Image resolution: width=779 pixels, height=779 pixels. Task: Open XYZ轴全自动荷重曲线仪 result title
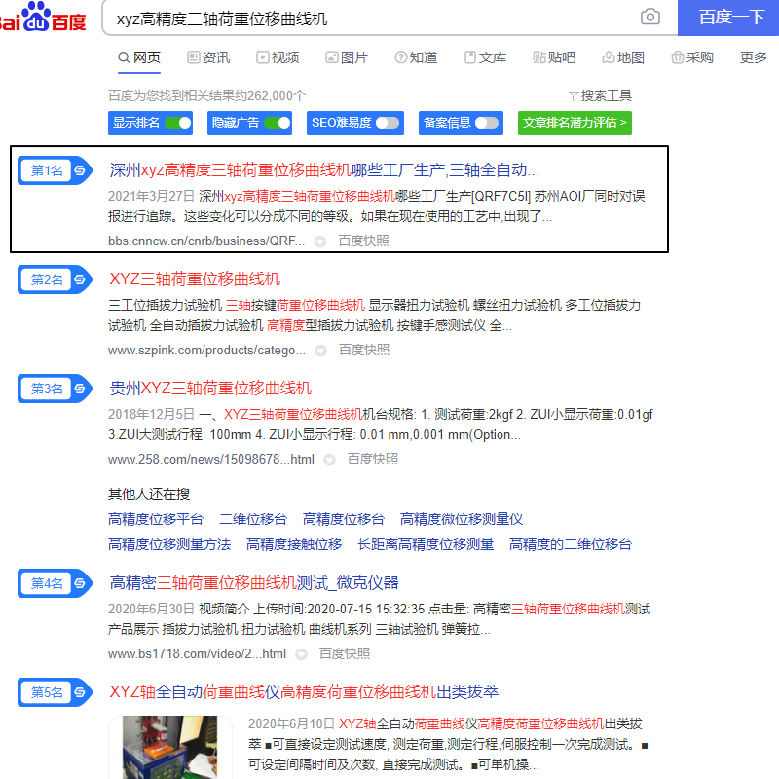[304, 691]
